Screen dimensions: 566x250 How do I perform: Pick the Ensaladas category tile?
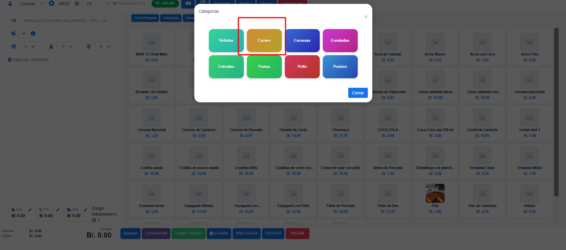point(340,40)
